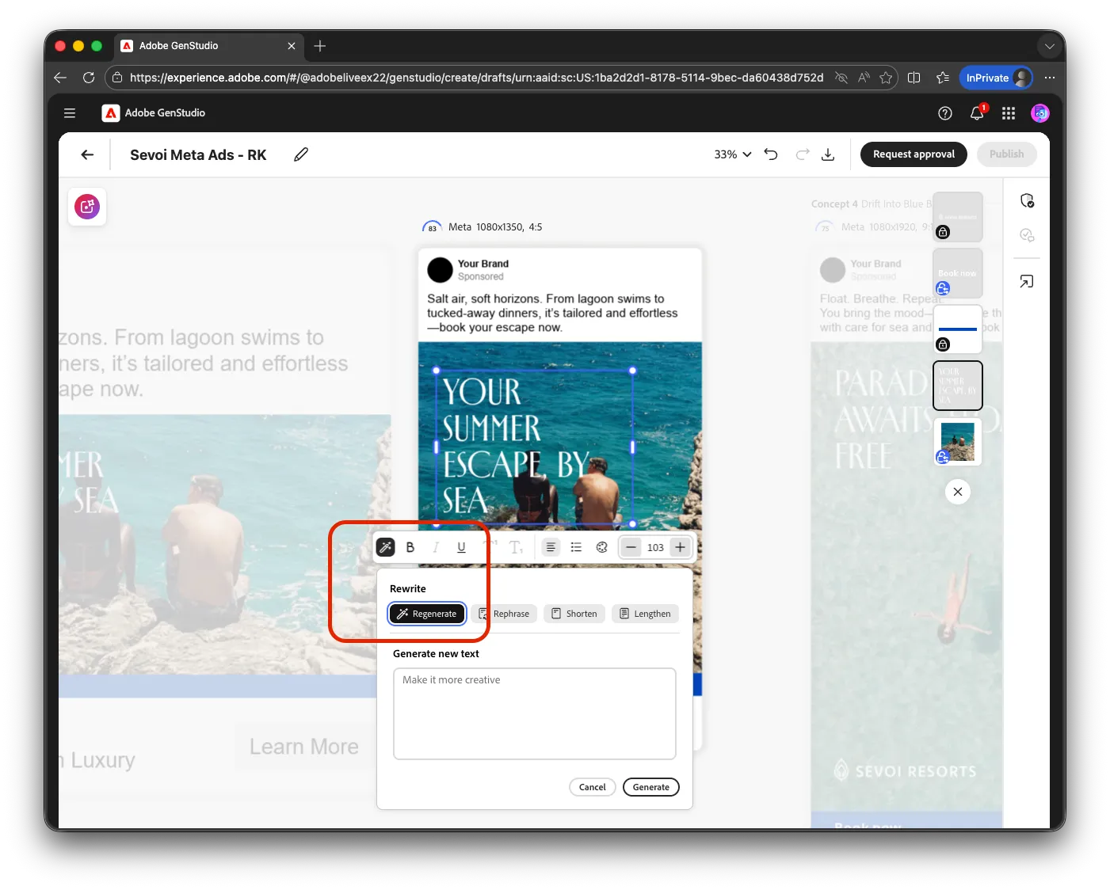Open the Adobe app switcher grid
The width and height of the screenshot is (1110, 890).
1009,113
